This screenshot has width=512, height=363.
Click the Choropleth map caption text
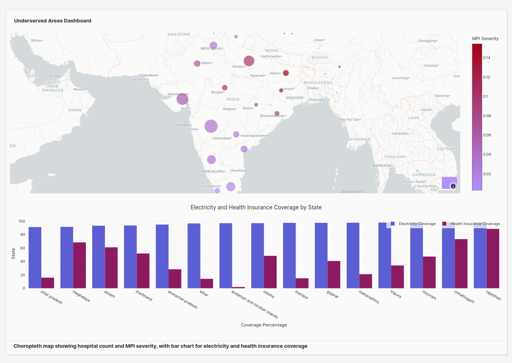coord(161,346)
